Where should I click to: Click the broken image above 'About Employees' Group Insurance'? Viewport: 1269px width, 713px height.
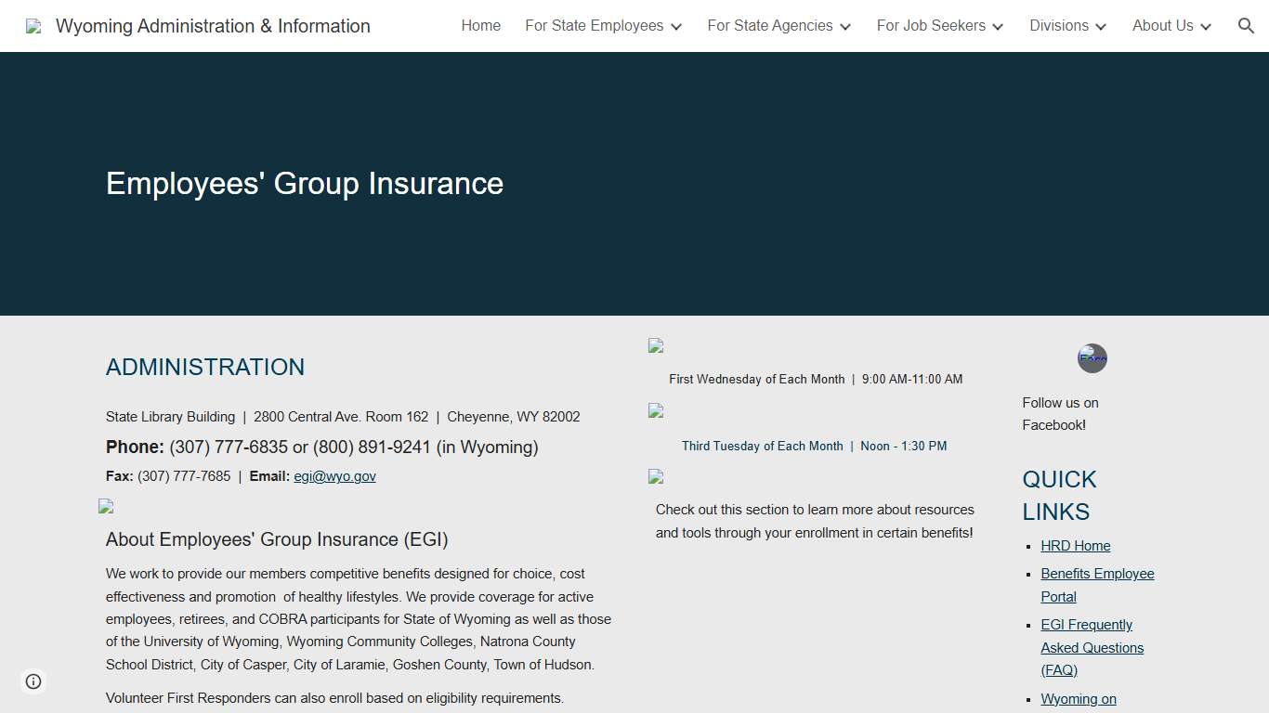click(x=106, y=507)
